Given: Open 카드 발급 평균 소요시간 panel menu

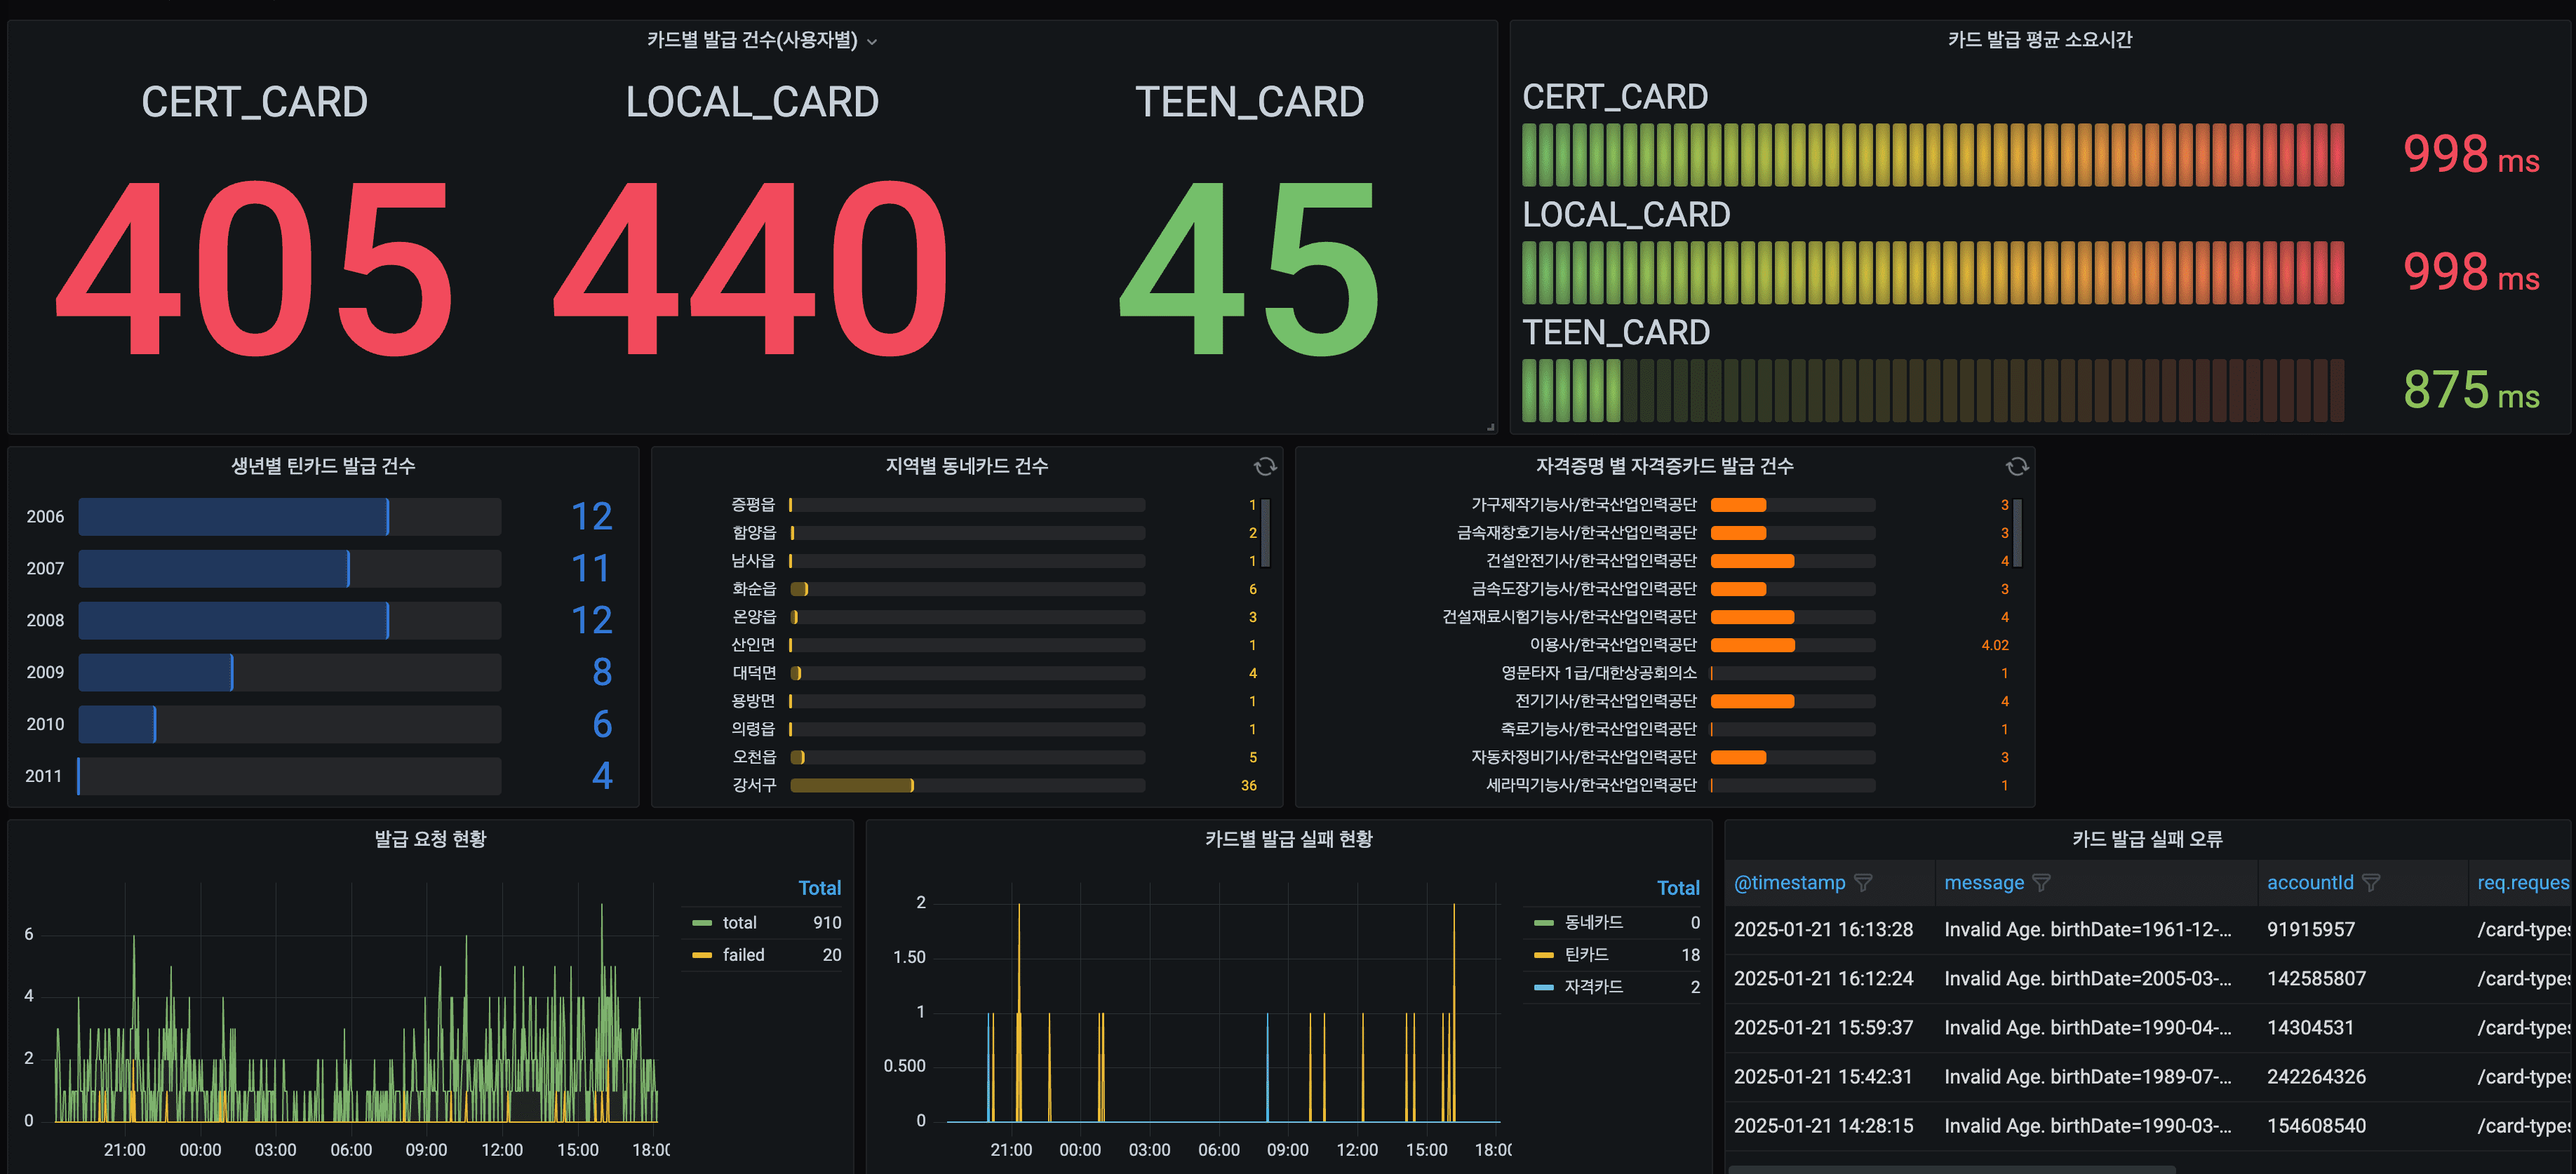Looking at the screenshot, I should coord(2039,40).
